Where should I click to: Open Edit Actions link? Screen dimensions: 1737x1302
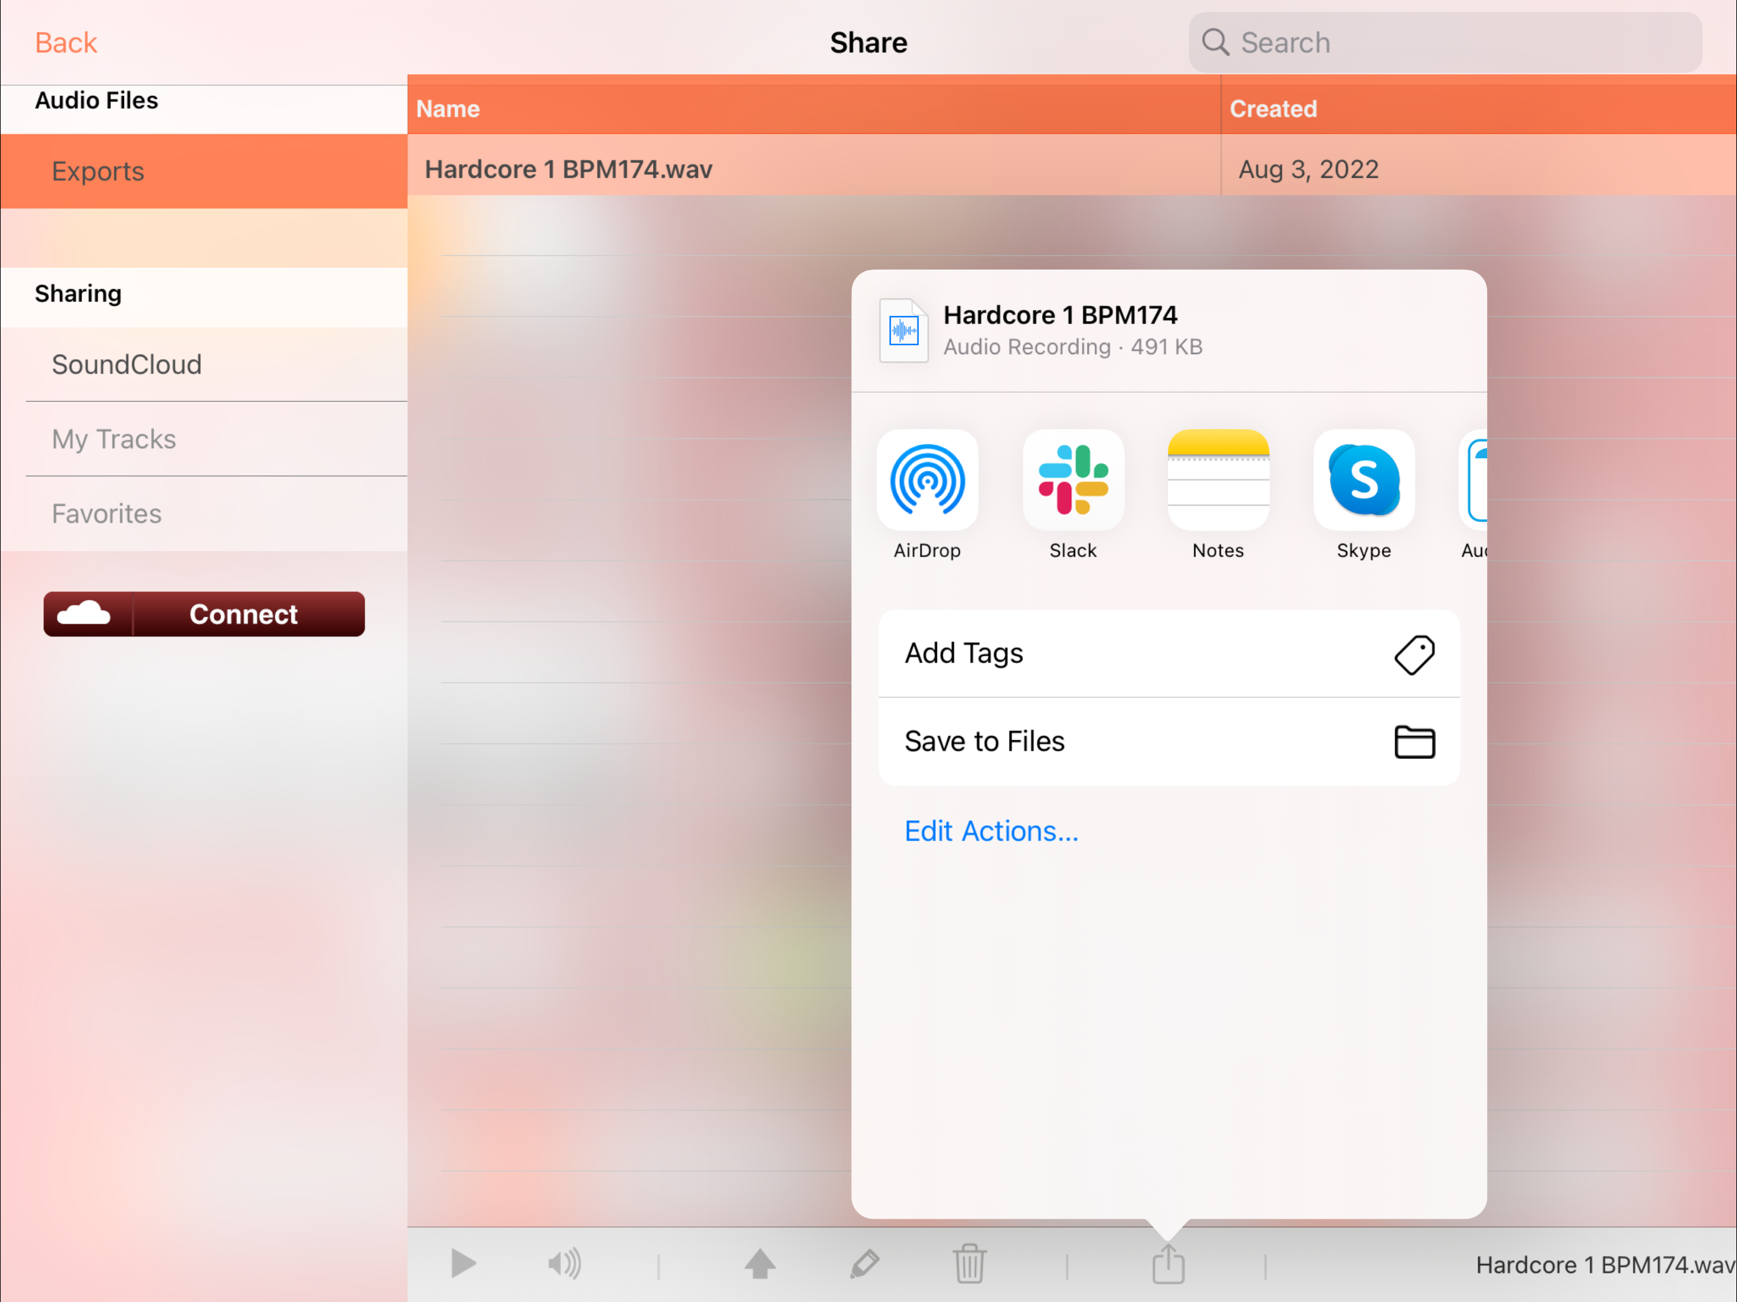tap(991, 831)
